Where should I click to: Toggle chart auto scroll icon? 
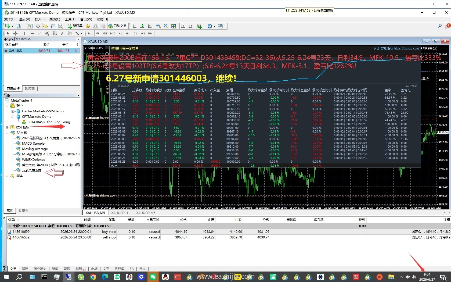point(183,26)
